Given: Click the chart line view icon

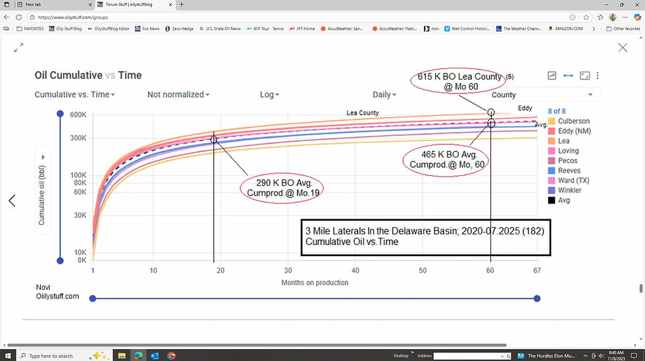Looking at the screenshot, I should 552,76.
